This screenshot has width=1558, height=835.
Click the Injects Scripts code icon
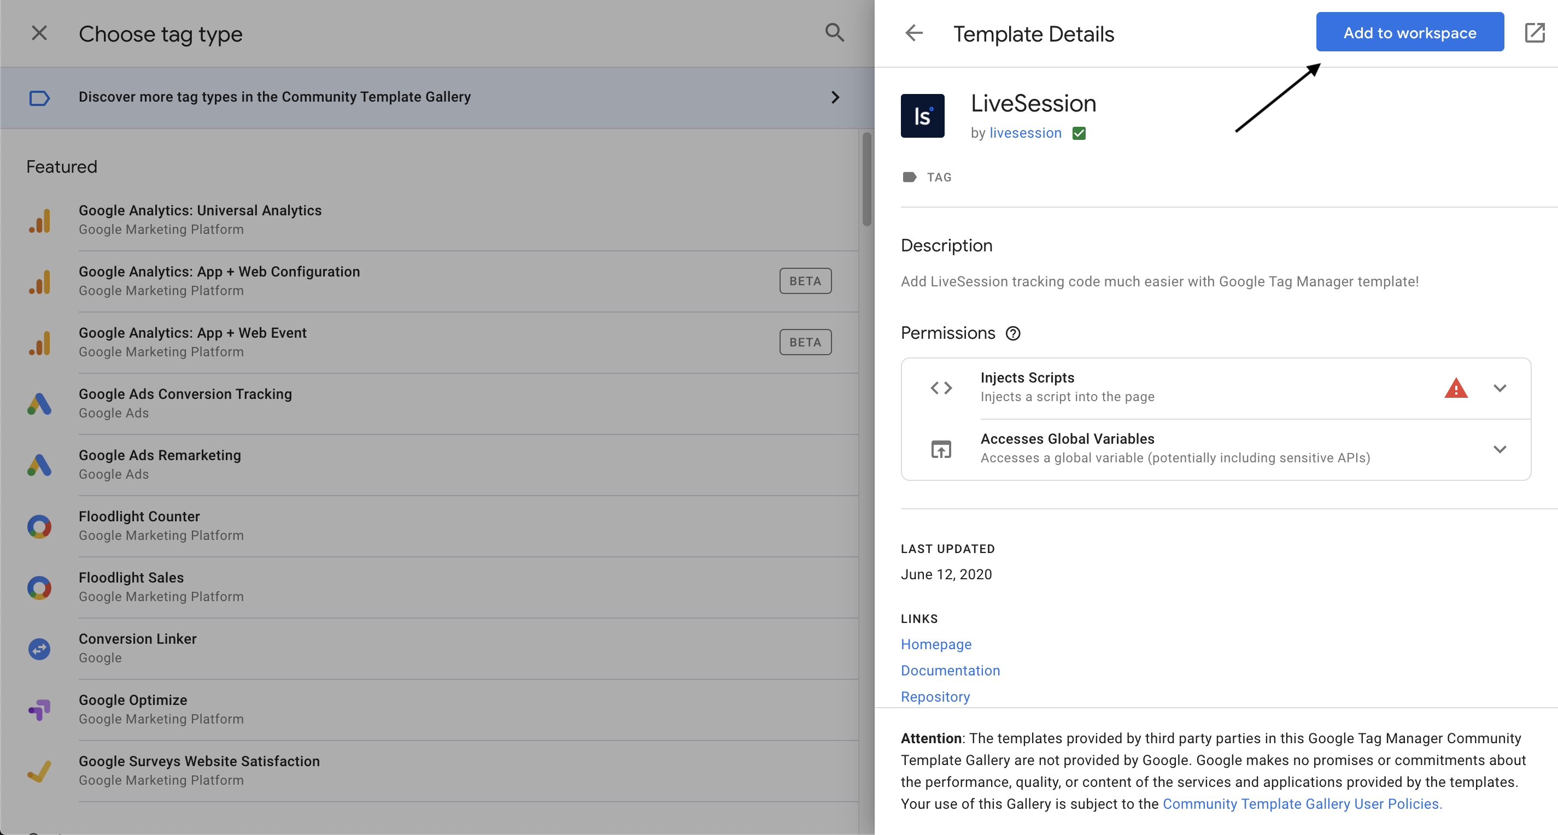(x=941, y=387)
